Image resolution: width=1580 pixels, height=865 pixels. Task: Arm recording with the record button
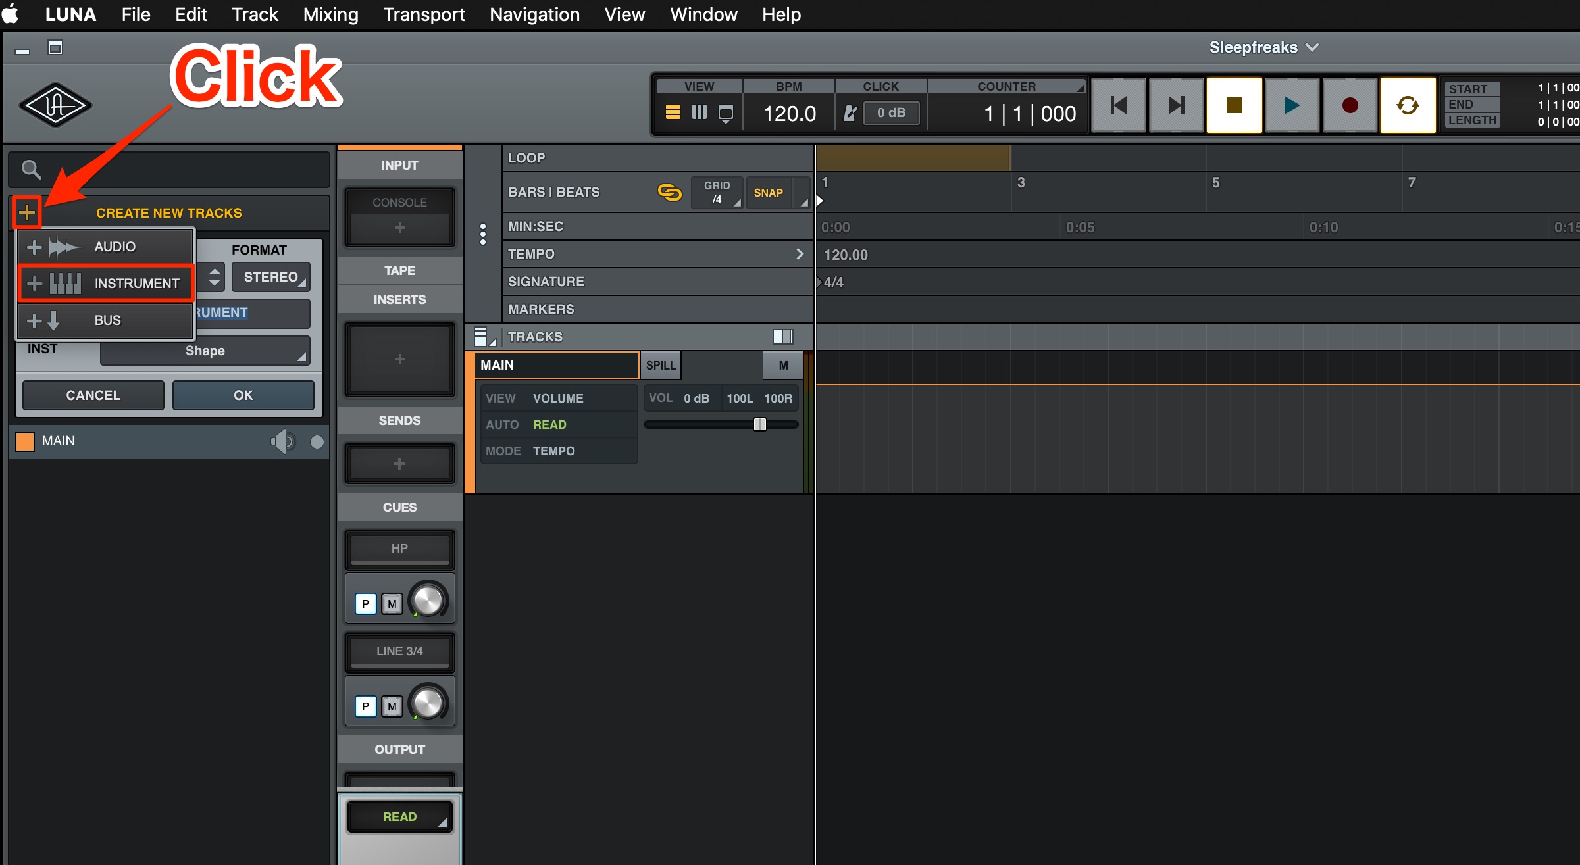(1349, 105)
